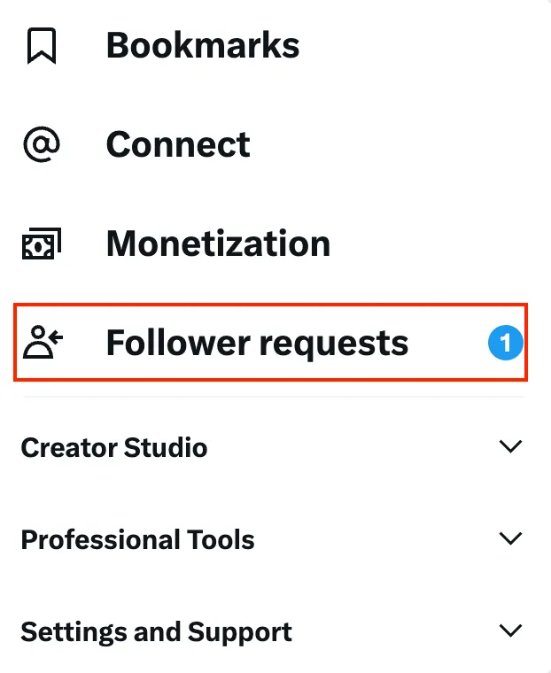The image size is (551, 673).
Task: Expand the Professional Tools chevron
Action: [x=510, y=538]
